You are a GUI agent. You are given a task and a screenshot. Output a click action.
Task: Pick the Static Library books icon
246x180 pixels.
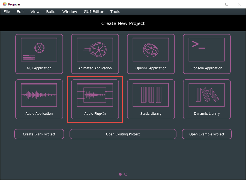[151, 95]
